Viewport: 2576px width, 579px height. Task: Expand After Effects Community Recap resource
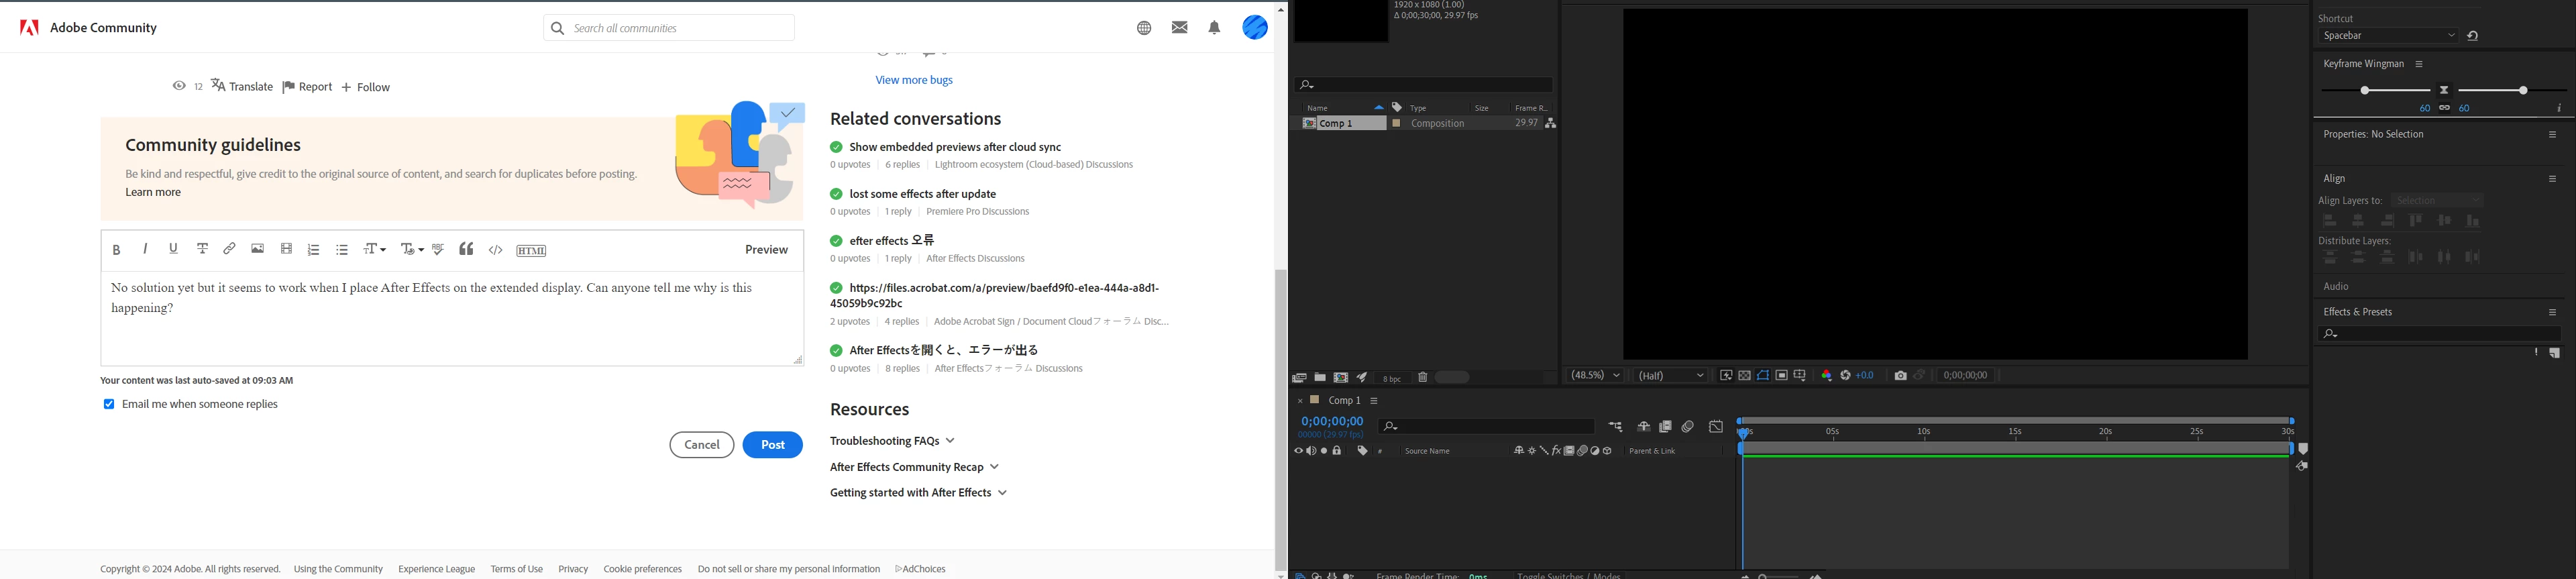[x=914, y=467]
